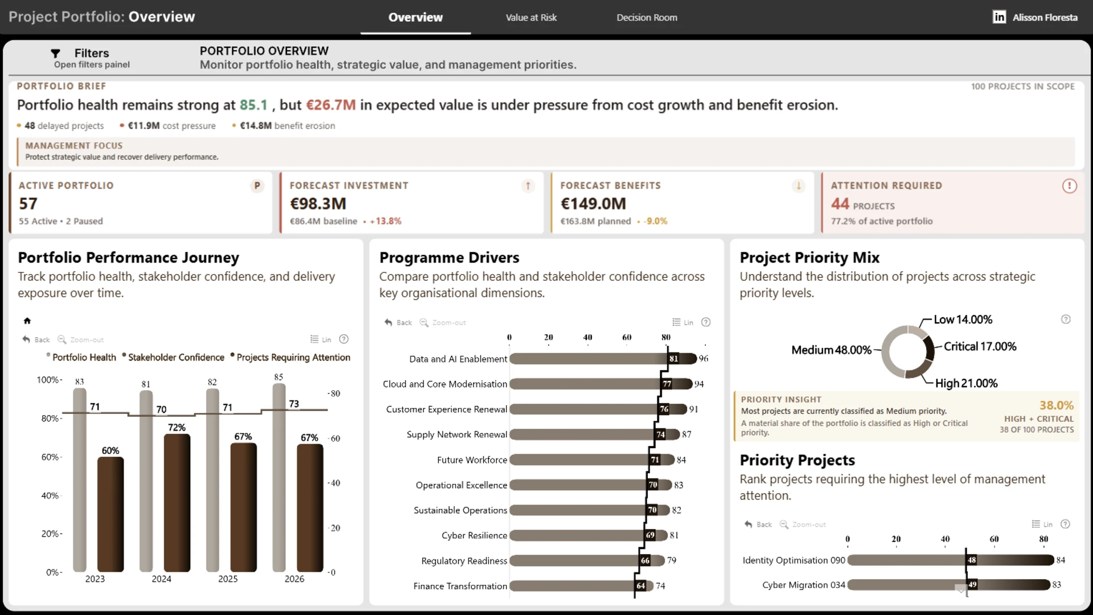Open the Filters panel funnel icon
The image size is (1093, 615).
click(55, 53)
